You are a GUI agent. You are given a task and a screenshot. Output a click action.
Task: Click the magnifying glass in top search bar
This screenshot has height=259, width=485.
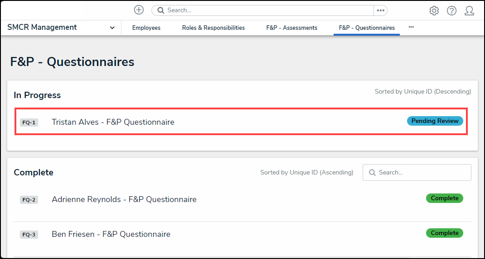pos(160,10)
